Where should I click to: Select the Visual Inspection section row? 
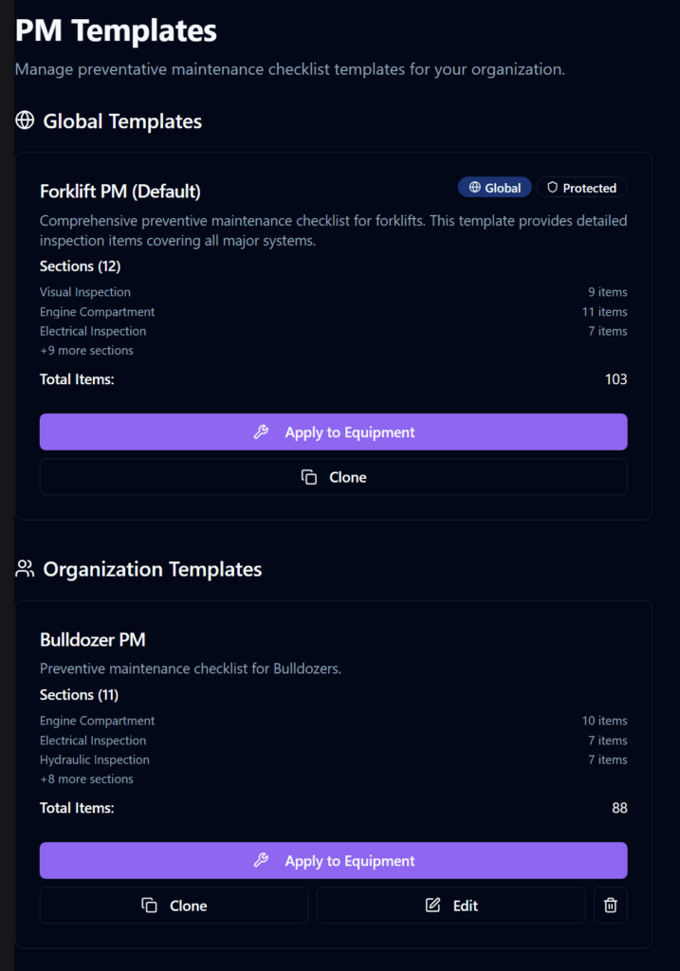pyautogui.click(x=85, y=292)
